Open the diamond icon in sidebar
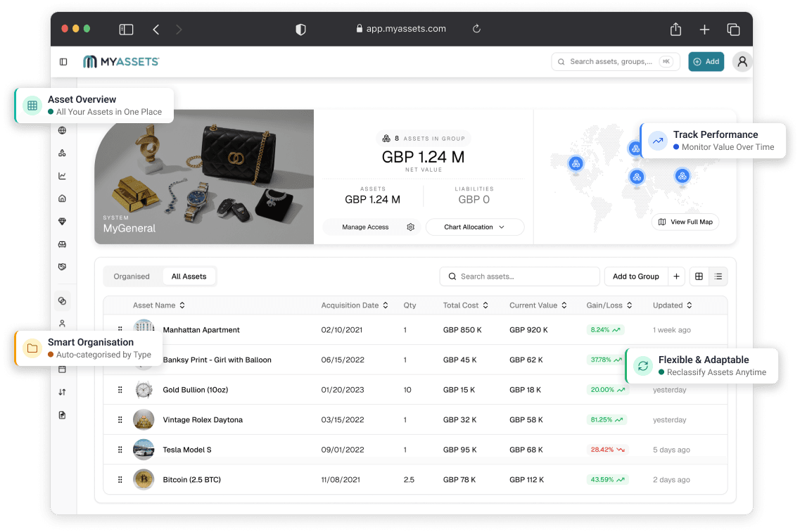The width and height of the screenshot is (800, 532). (62, 222)
